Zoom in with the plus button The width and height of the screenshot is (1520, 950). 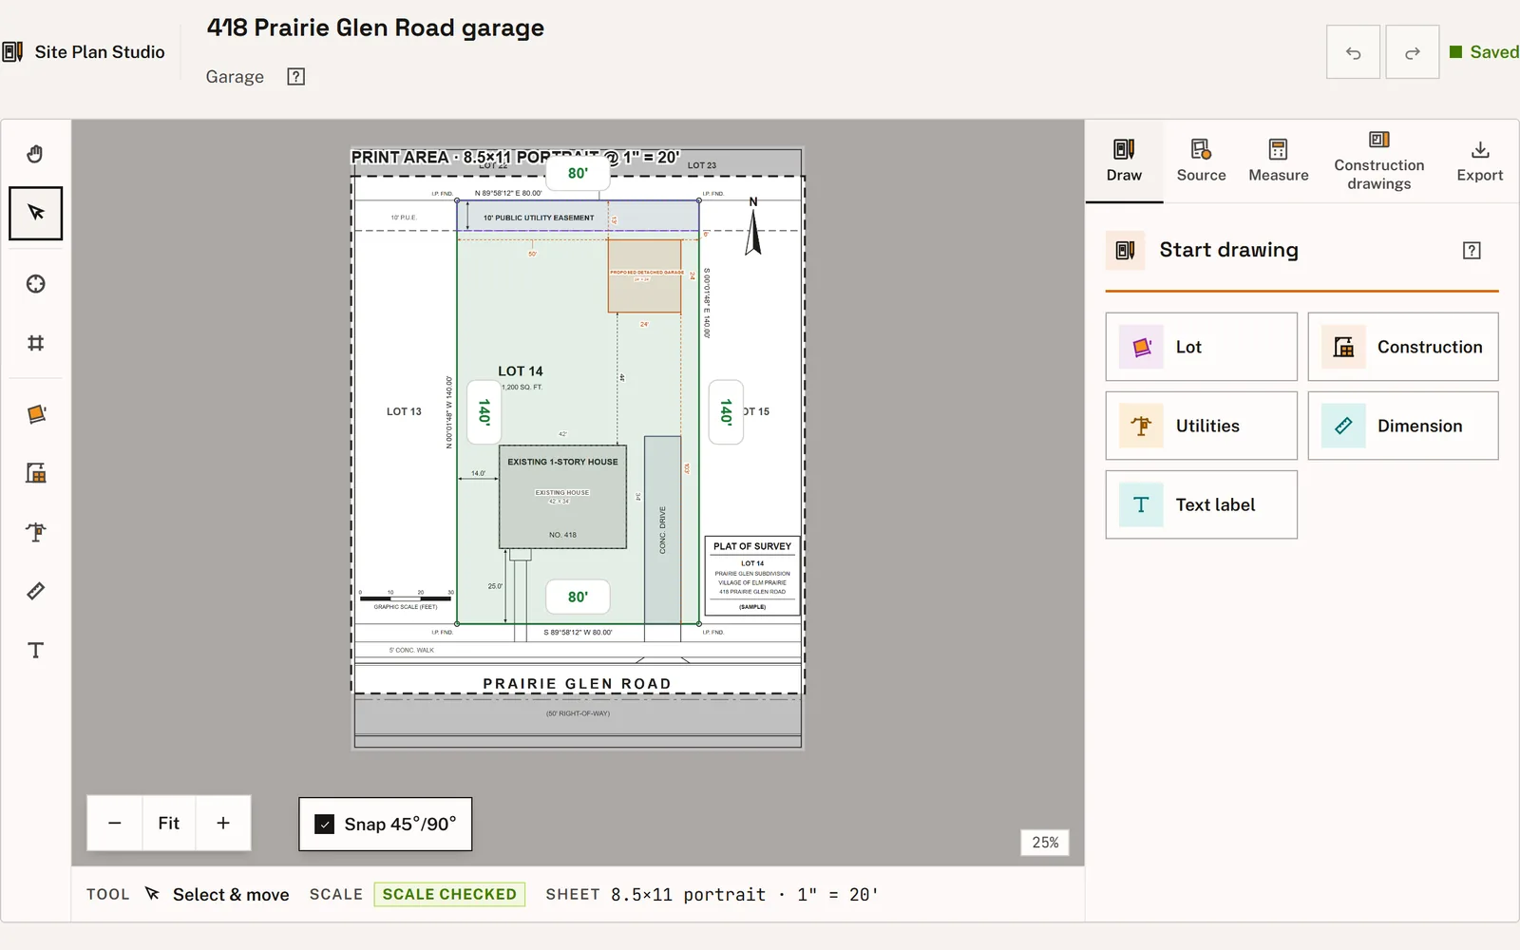(223, 823)
